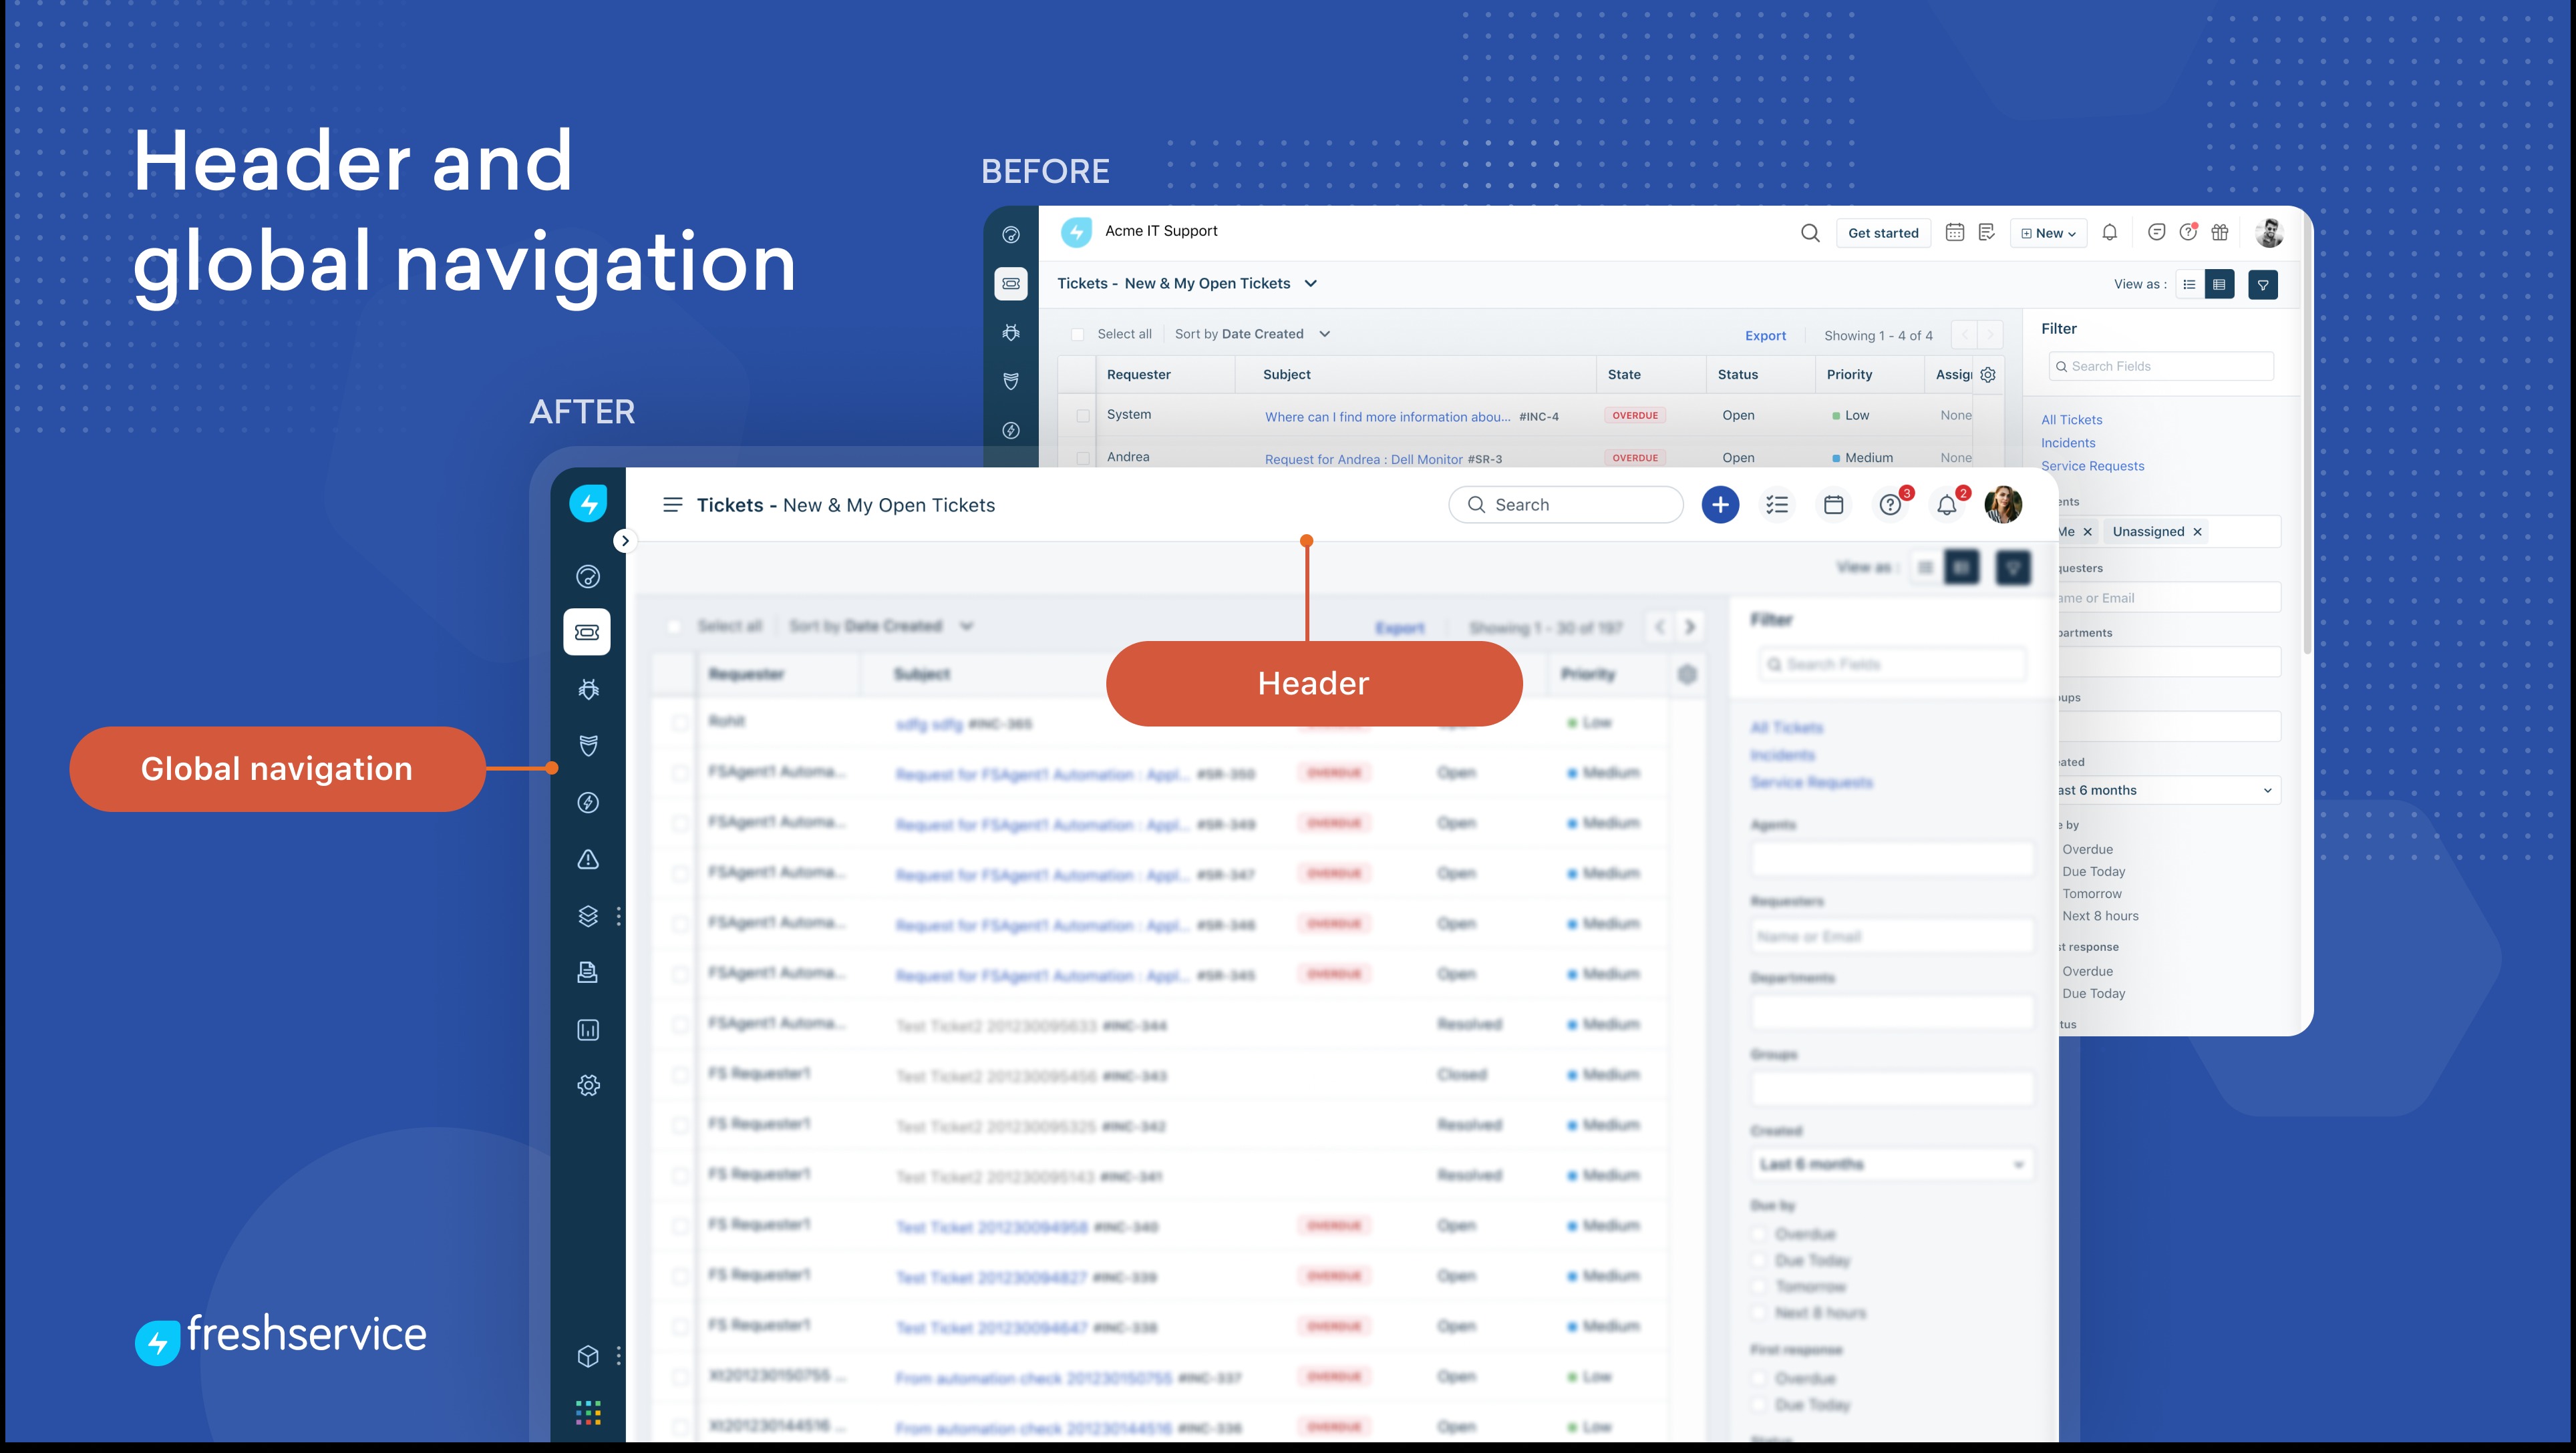Screen dimensions: 2576x1453
Task: Open the 'ast 6 months' dropdown in BEFORE filter
Action: [2168, 791]
